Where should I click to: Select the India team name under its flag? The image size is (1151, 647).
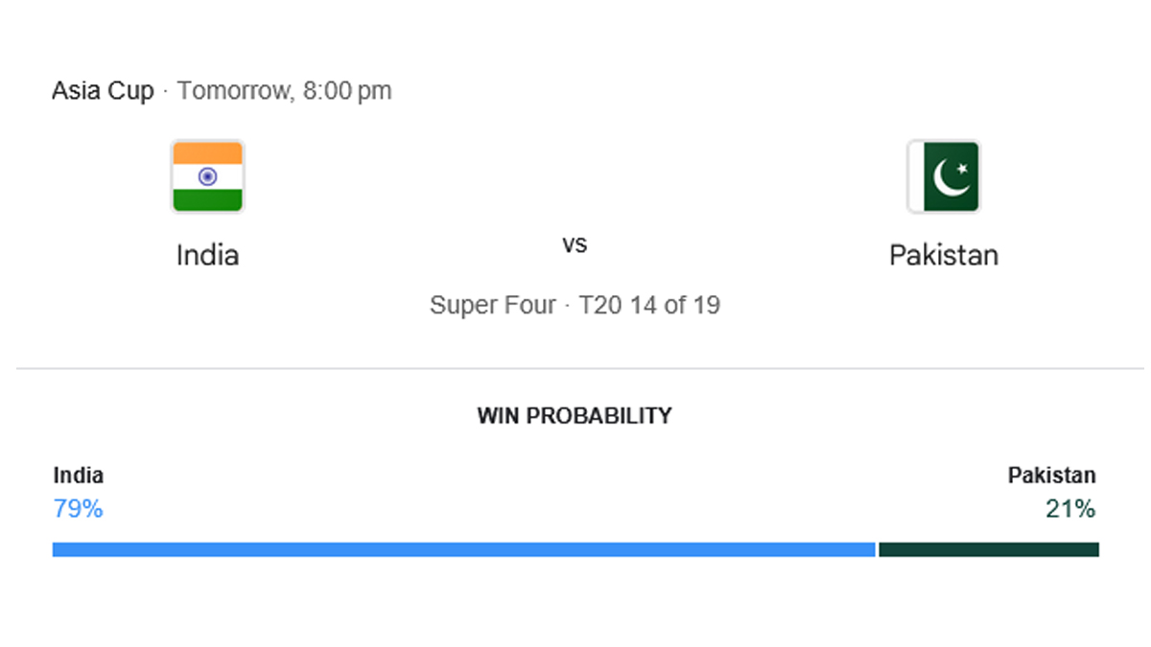pos(207,255)
